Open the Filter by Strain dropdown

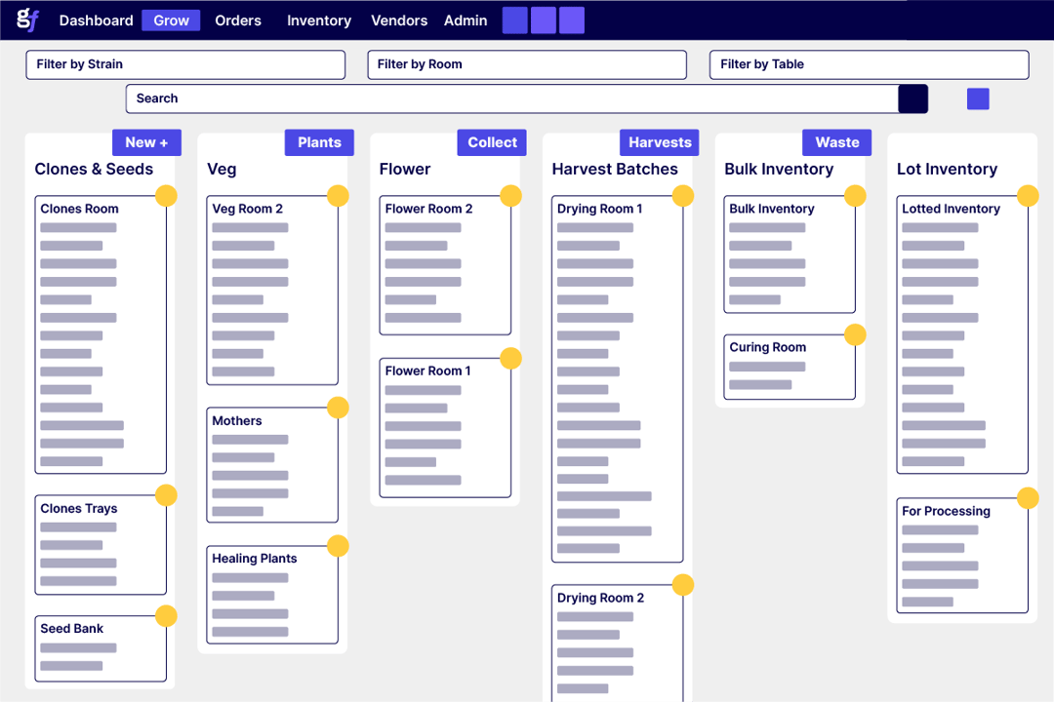[x=185, y=64]
